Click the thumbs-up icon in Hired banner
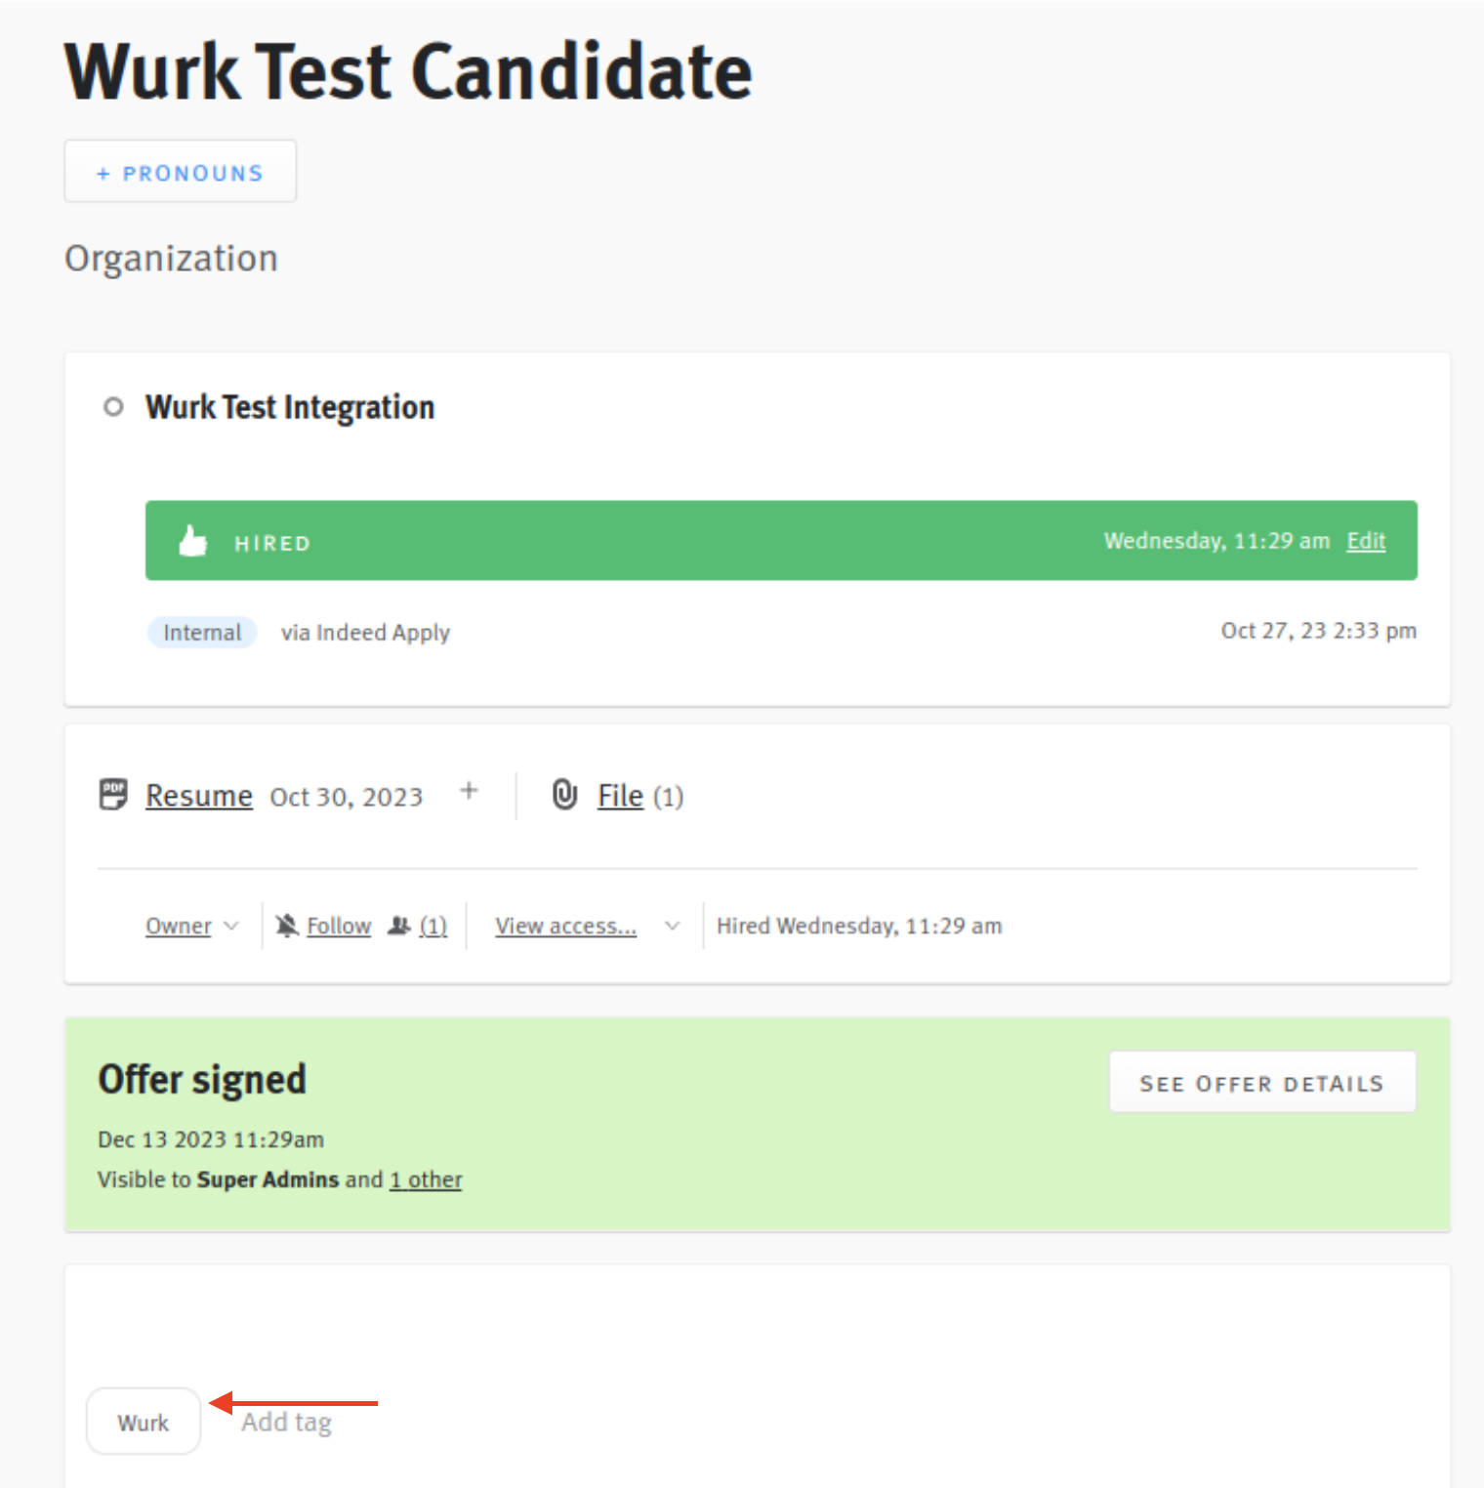The width and height of the screenshot is (1484, 1488). coord(193,541)
